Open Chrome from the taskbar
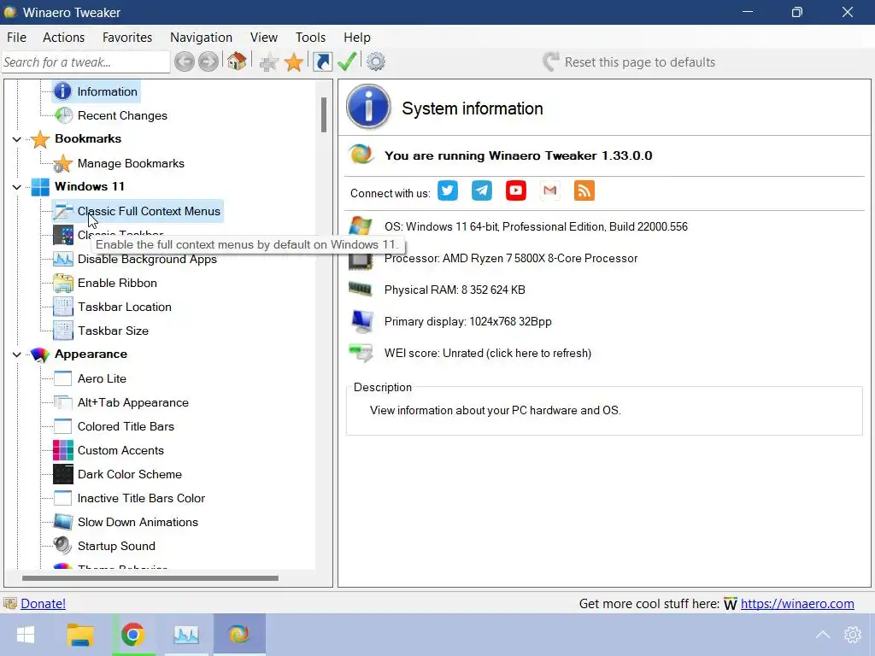The height and width of the screenshot is (656, 875). [132, 635]
